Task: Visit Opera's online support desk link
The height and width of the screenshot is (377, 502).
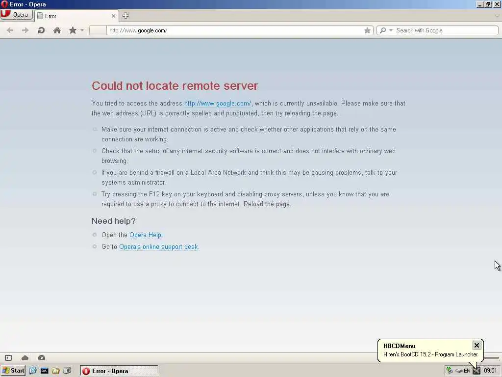Action: [158, 247]
